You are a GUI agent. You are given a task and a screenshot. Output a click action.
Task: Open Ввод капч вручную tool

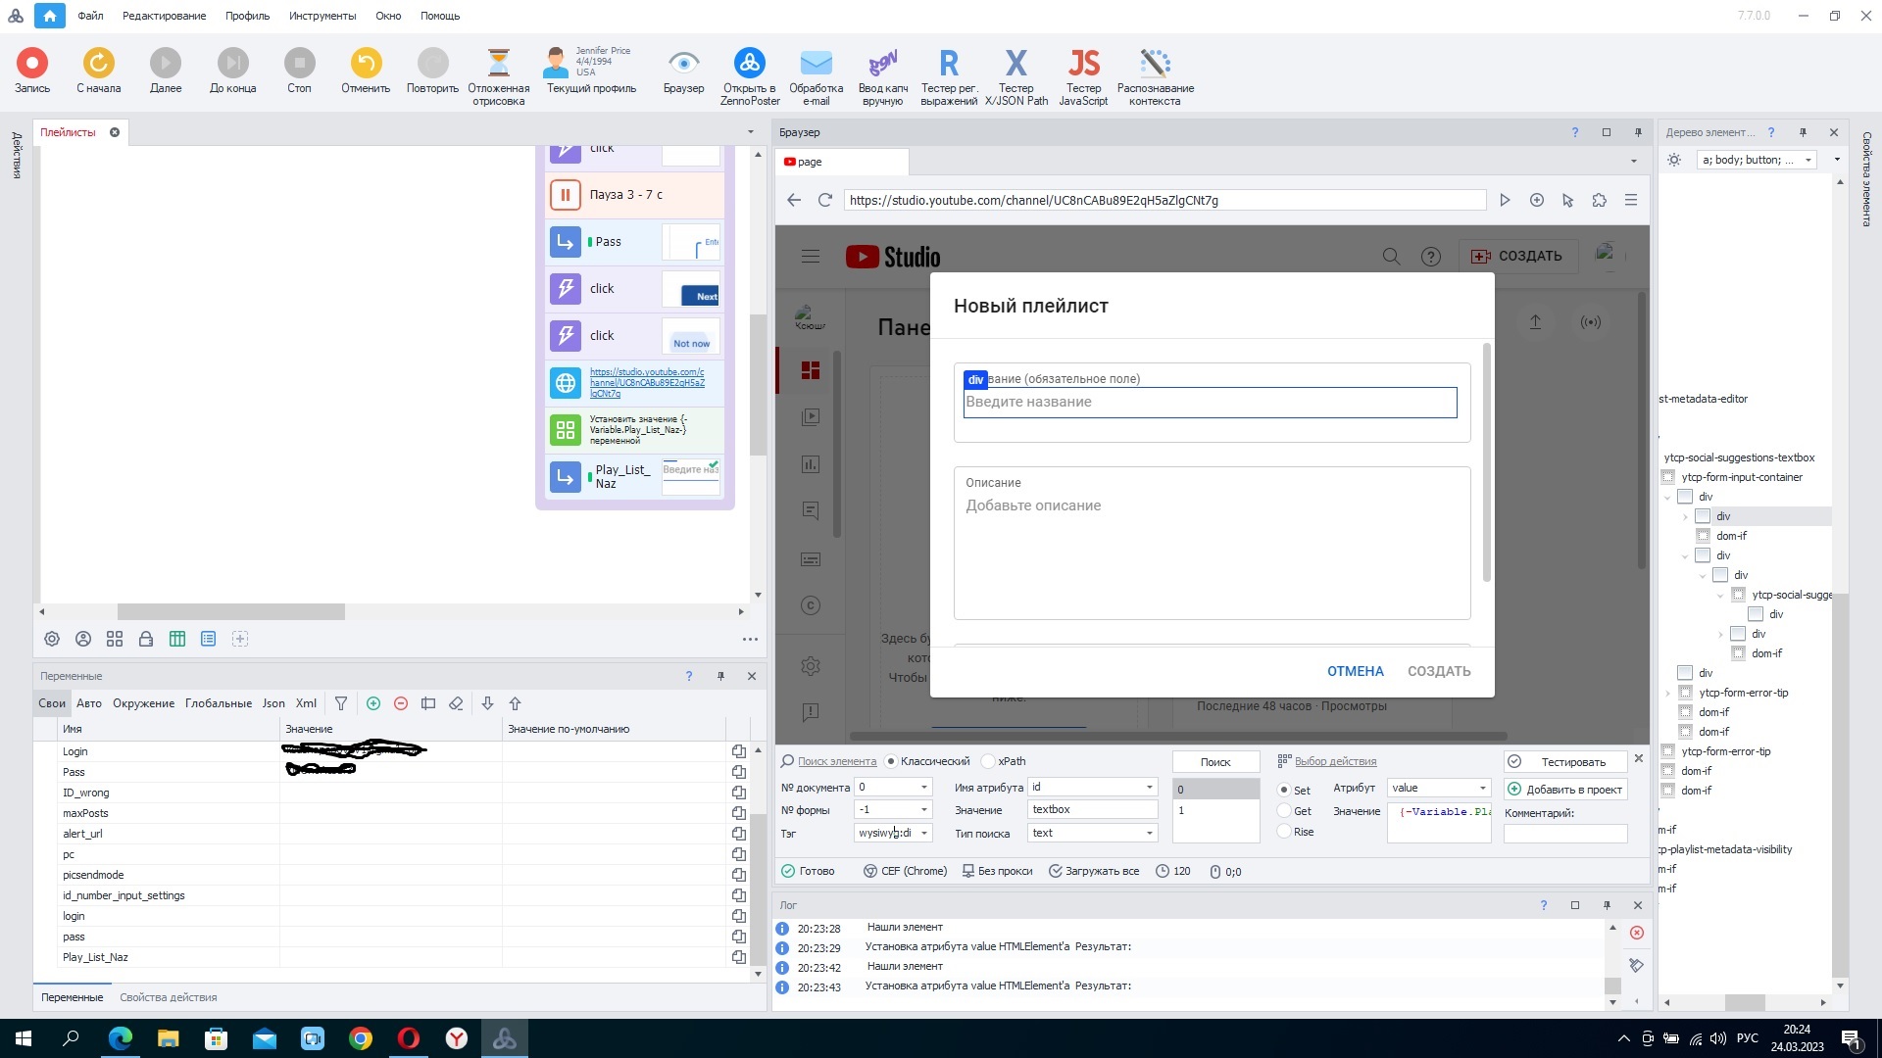pyautogui.click(x=883, y=76)
